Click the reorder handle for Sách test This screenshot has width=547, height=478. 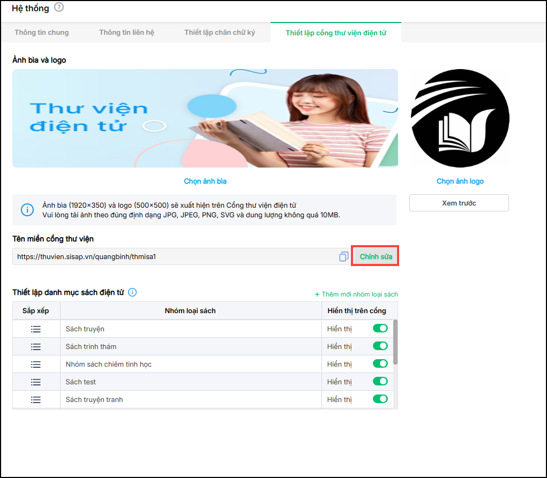[x=36, y=382]
